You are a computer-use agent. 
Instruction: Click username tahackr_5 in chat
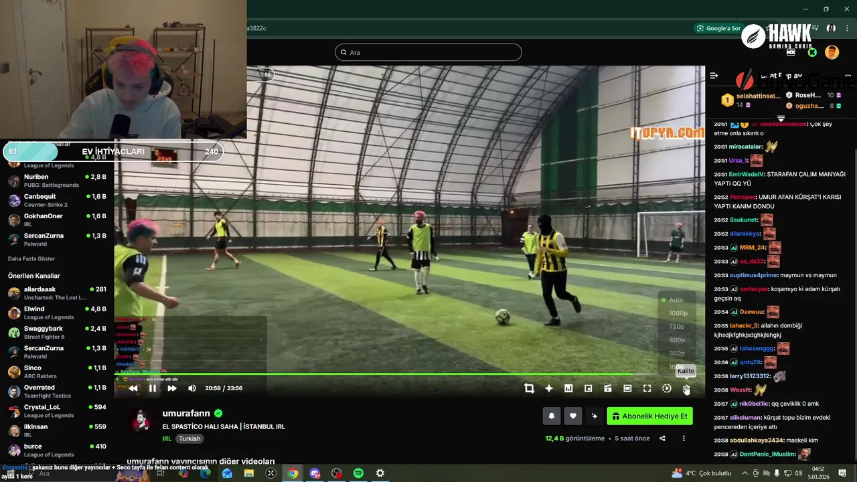point(745,325)
